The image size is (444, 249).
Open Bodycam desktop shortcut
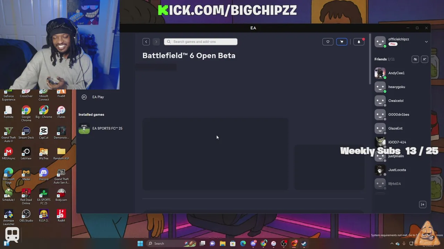pyautogui.click(x=61, y=195)
